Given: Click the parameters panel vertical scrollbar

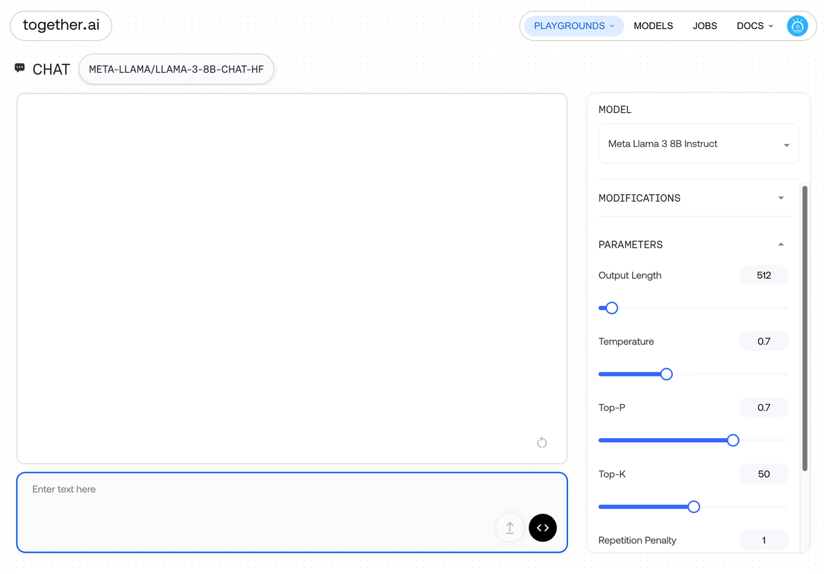Looking at the screenshot, I should (804, 328).
